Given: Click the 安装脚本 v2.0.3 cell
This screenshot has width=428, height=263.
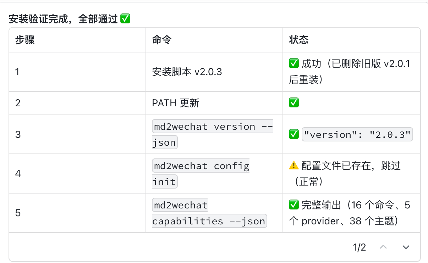Looking at the screenshot, I should 187,72.
